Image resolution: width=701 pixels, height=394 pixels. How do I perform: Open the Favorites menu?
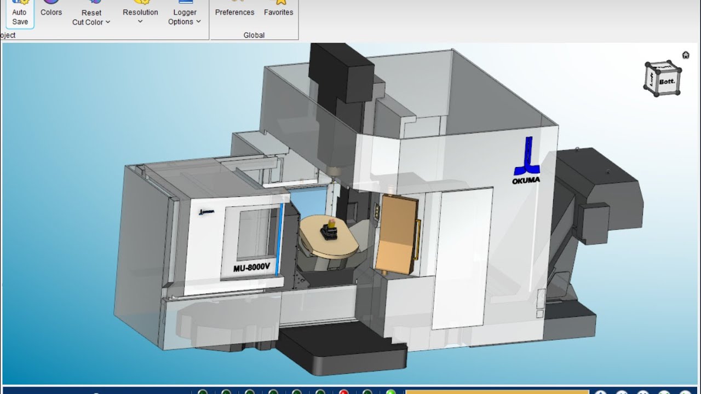click(278, 9)
